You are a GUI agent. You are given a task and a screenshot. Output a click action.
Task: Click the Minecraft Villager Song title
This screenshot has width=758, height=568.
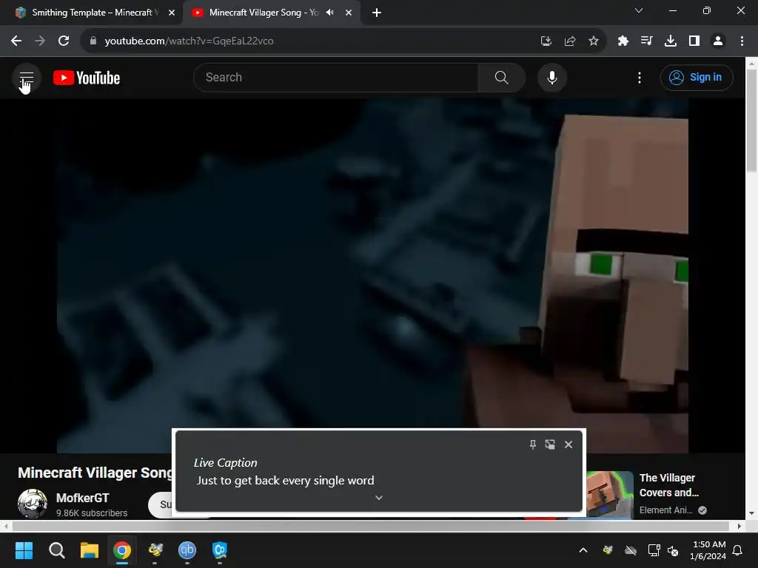pyautogui.click(x=95, y=473)
